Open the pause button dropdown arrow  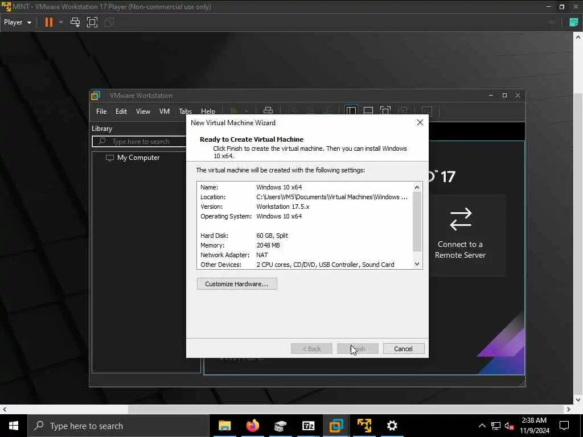(x=61, y=22)
